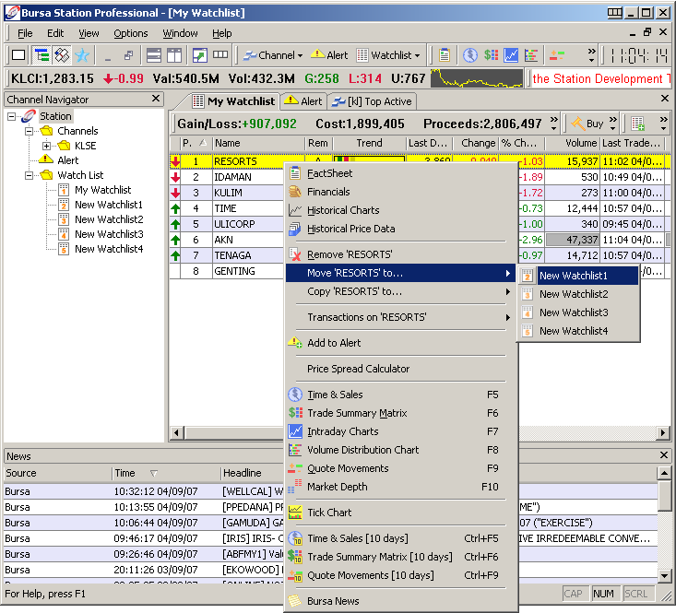Select My Watchlist in the navigator tree
The width and height of the screenshot is (676, 613).
102,190
